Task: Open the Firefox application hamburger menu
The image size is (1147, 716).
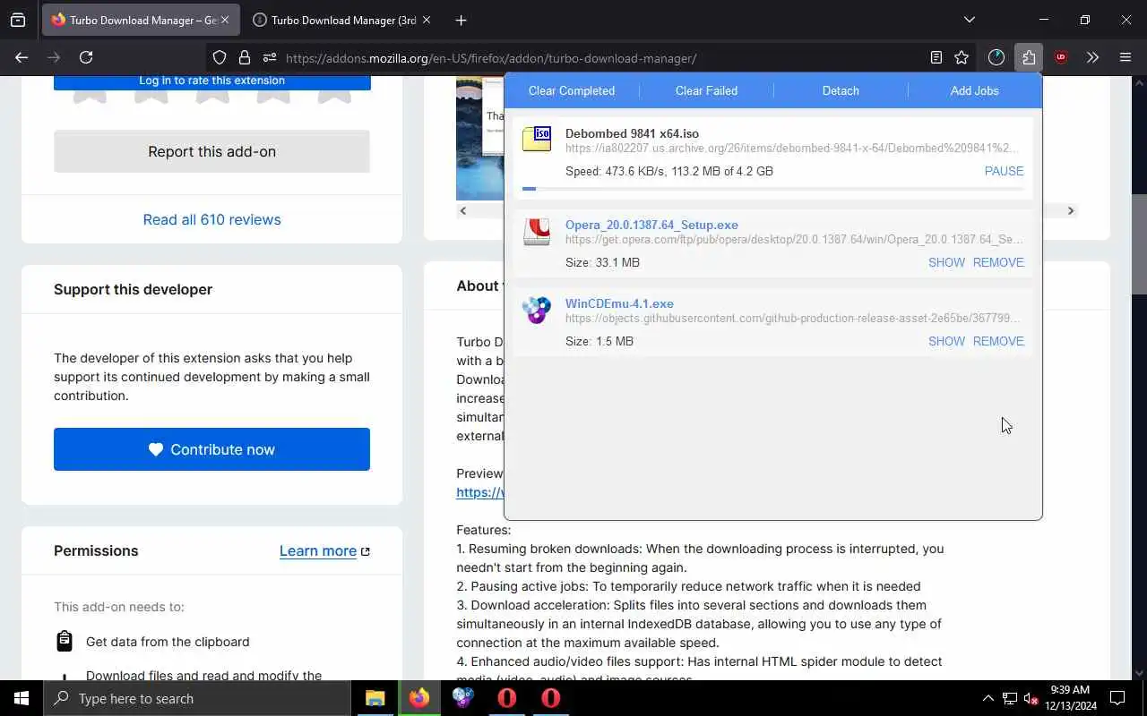Action: [1125, 57]
